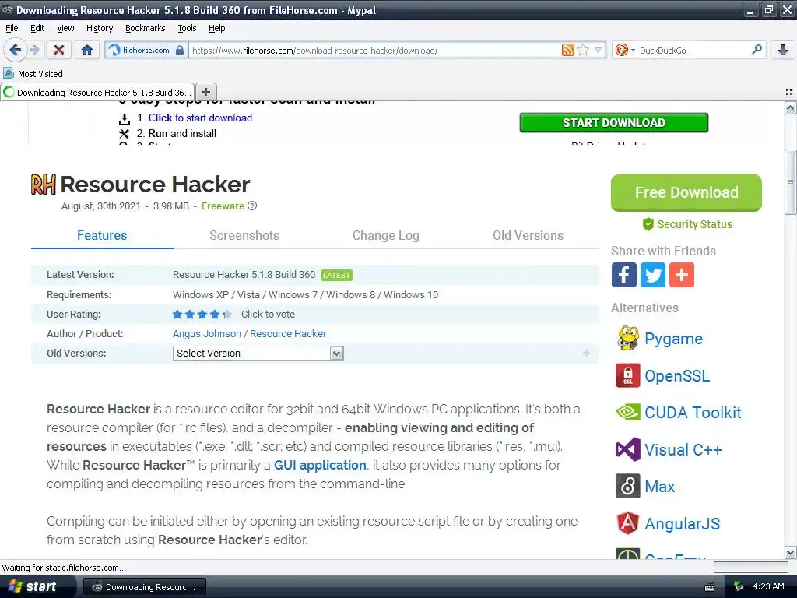Open the Pygame alternative link
Viewport: 797px width, 598px height.
pyautogui.click(x=673, y=339)
